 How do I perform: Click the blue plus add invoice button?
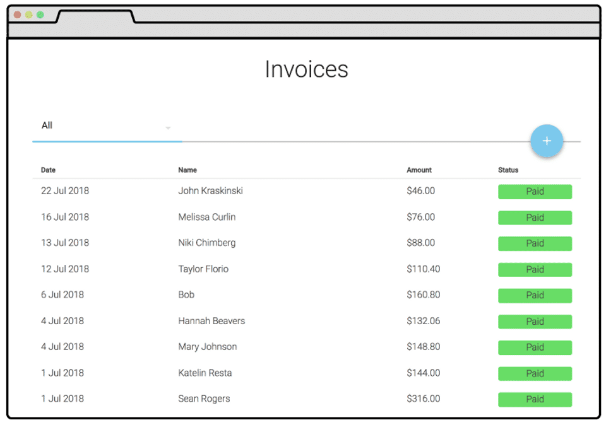coord(547,141)
